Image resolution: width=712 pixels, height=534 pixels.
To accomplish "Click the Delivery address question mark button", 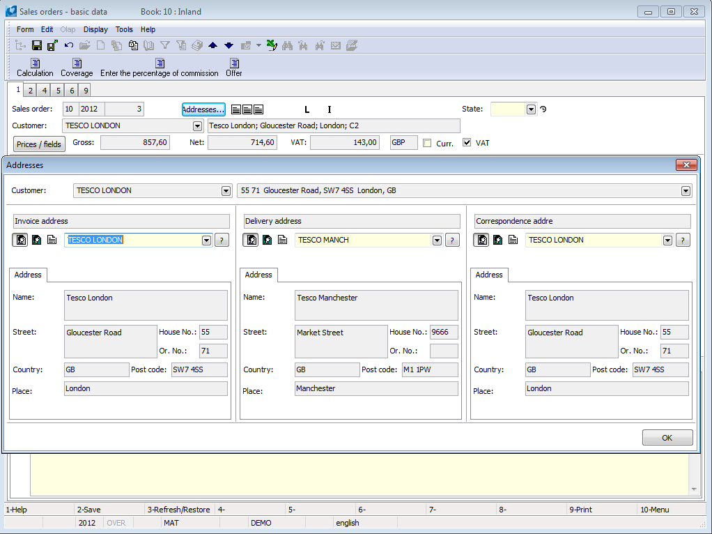I will tap(452, 241).
